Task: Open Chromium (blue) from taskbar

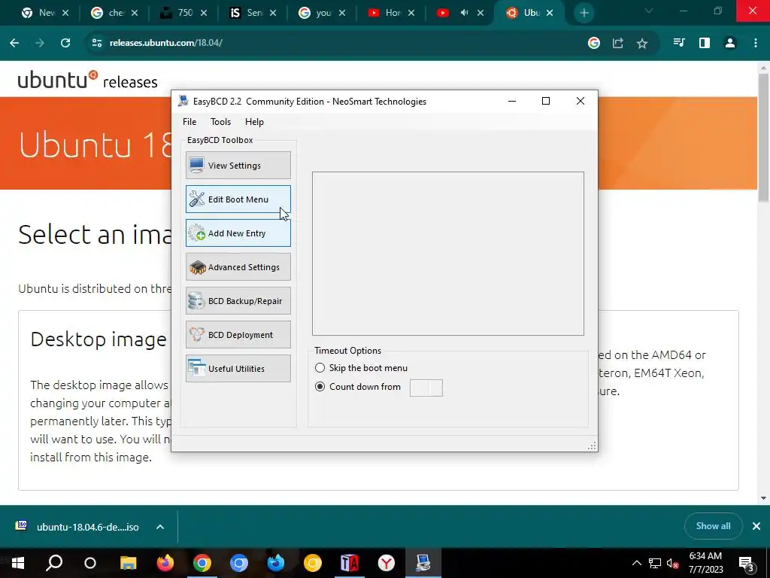Action: point(238,563)
